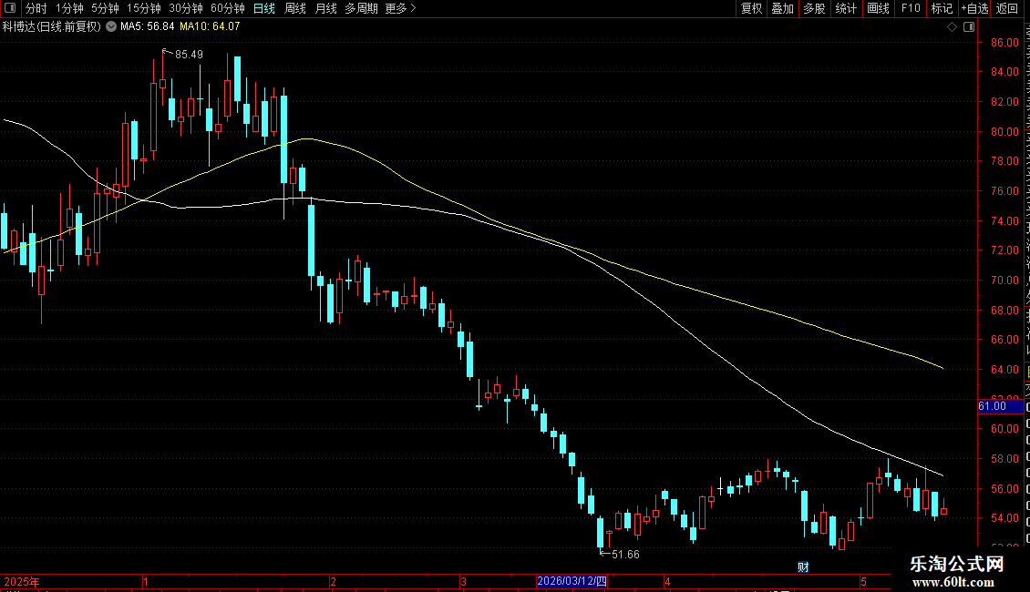Open the indicator dropdown beside 科博达 title
This screenshot has height=592, width=1030.
pos(111,27)
